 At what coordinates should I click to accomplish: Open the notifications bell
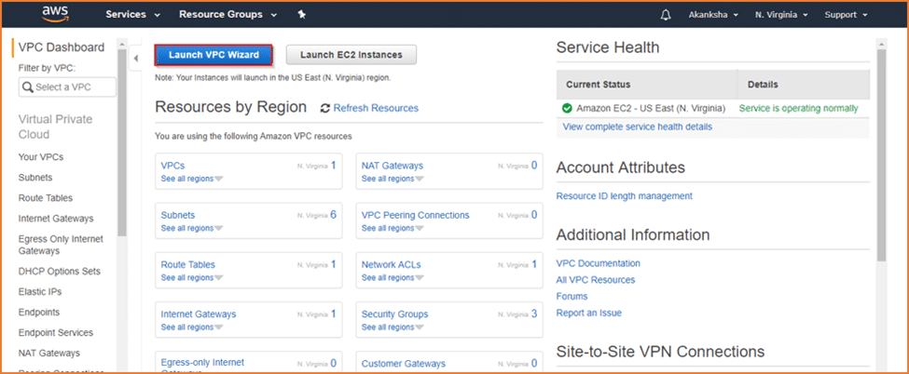(665, 15)
